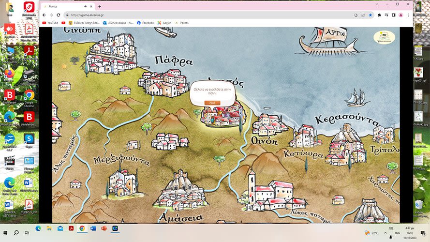
Task: Open the Chrome extensions puzzle icon
Action: [x=379, y=15]
